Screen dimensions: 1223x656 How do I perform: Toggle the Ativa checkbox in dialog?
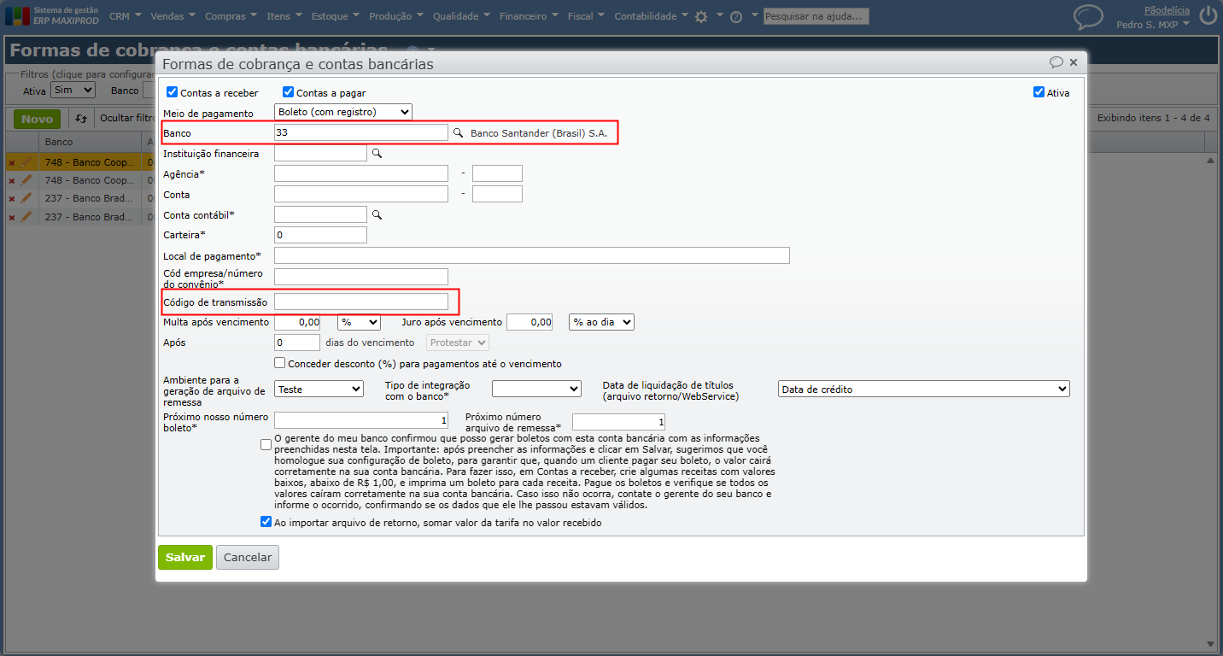click(1039, 92)
